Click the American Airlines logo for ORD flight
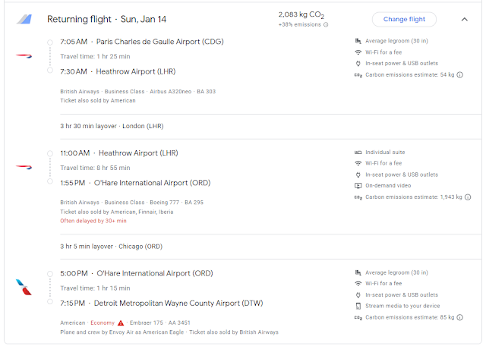The height and width of the screenshot is (346, 486). tap(24, 288)
